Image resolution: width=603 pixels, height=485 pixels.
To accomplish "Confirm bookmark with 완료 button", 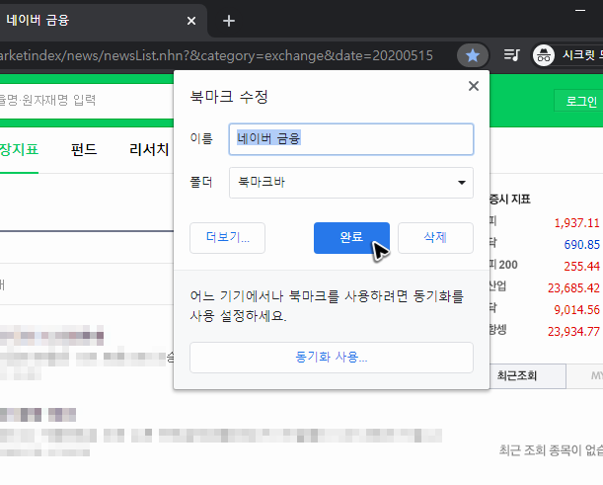I will pyautogui.click(x=351, y=237).
